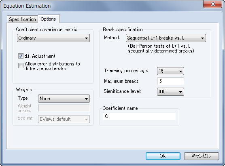
Task: Enable Allow error distributions to differ checkbox
Action: tap(21, 65)
